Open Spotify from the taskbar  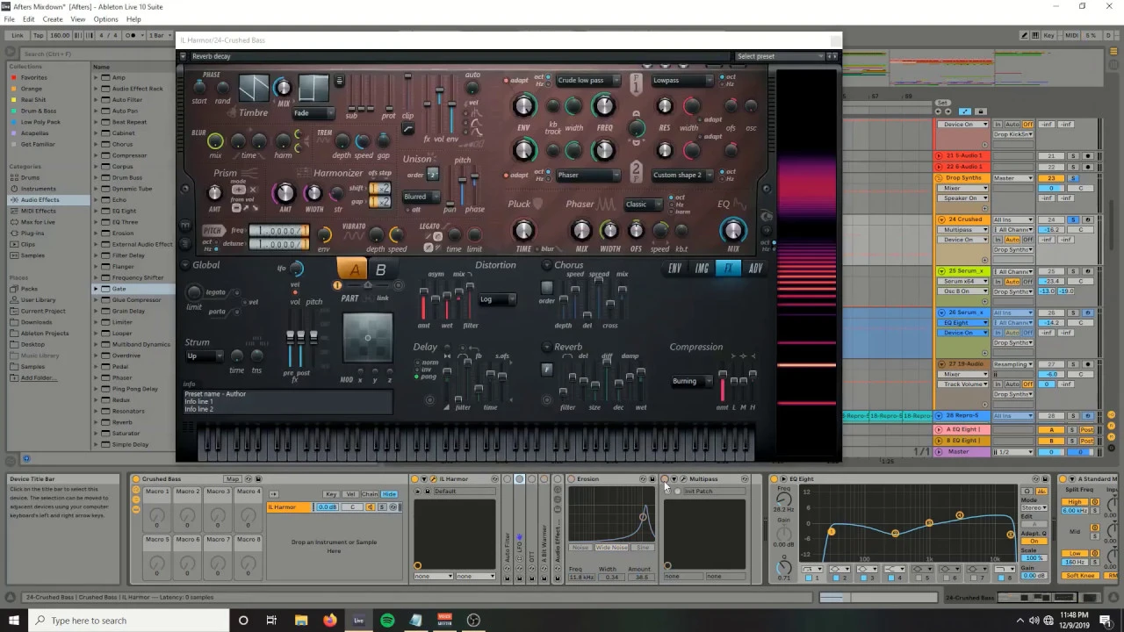(x=387, y=621)
